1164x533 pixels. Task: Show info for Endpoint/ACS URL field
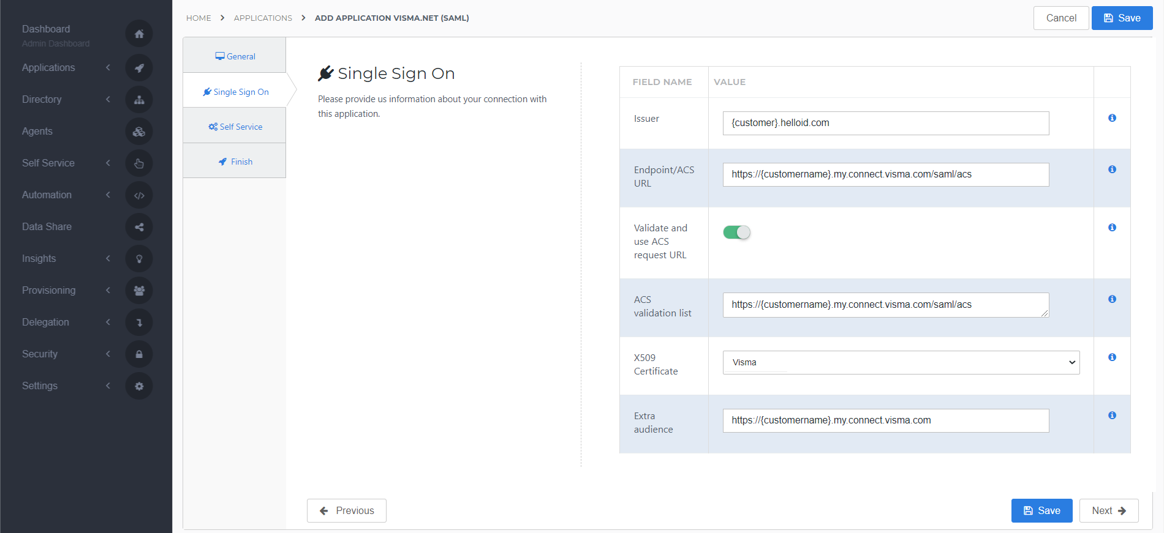(1112, 170)
